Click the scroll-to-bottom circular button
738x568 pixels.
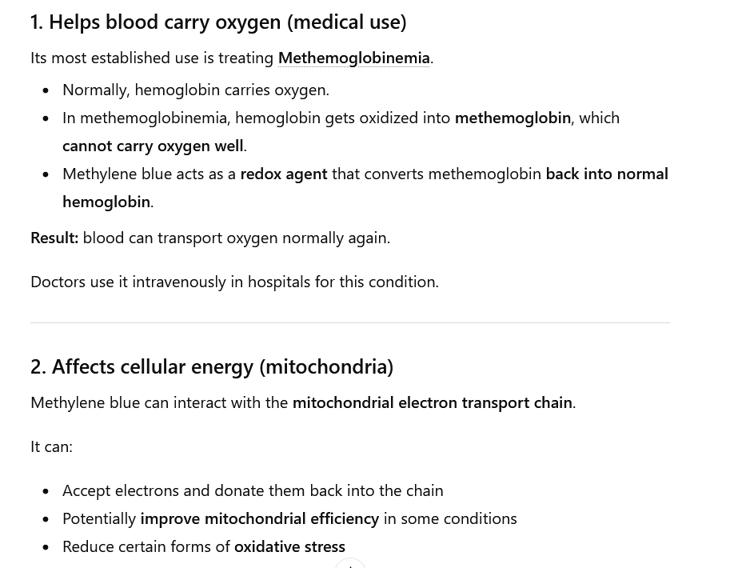point(350,563)
